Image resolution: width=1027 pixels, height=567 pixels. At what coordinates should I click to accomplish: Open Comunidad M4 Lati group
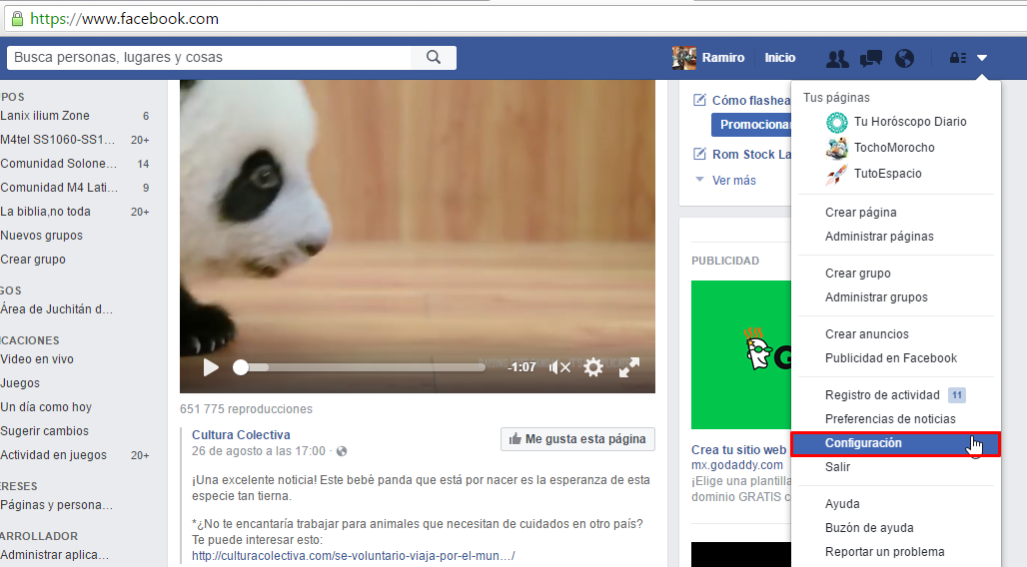[59, 188]
